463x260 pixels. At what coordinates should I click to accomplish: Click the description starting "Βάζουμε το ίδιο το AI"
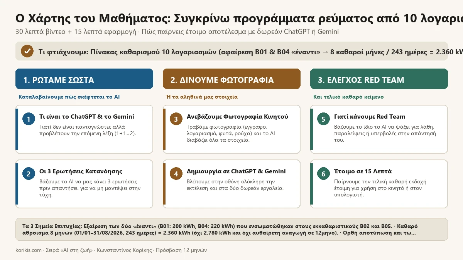click(385, 133)
